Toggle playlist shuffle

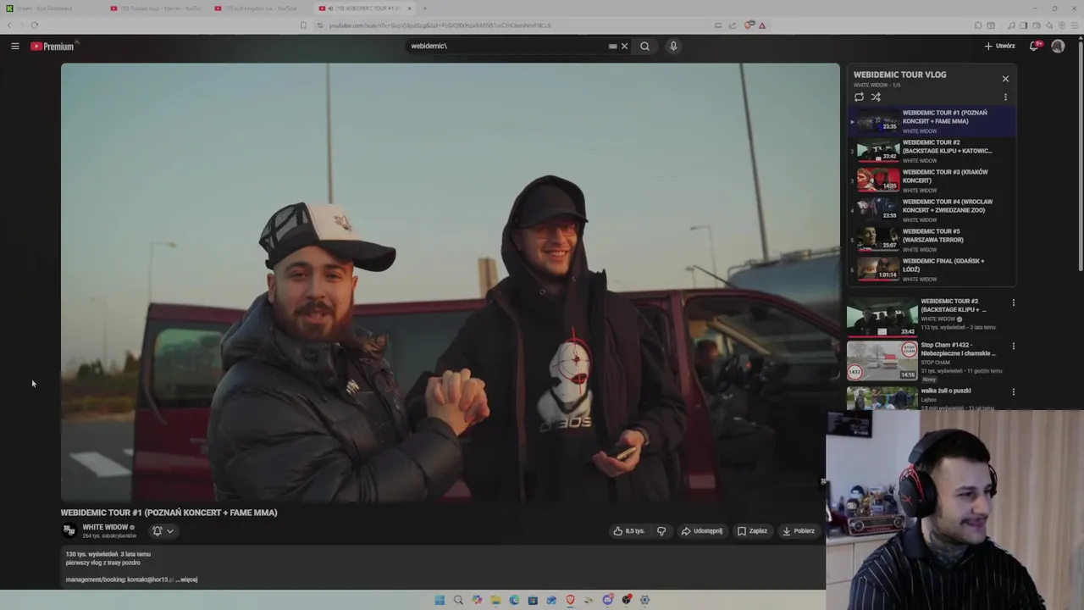[876, 97]
